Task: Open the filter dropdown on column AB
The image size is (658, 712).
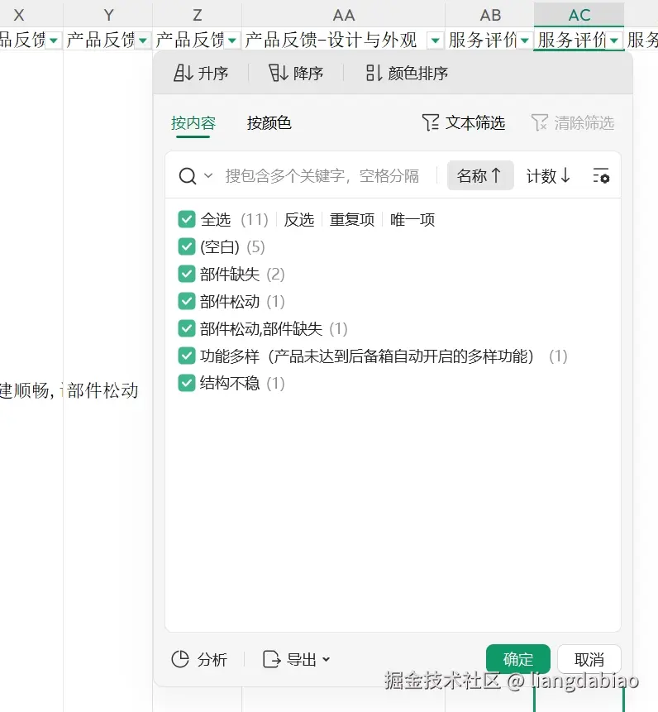Action: (x=522, y=39)
